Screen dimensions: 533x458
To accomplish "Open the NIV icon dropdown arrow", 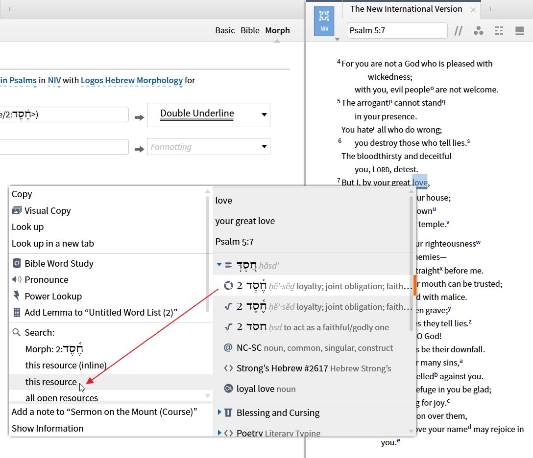I will [337, 39].
